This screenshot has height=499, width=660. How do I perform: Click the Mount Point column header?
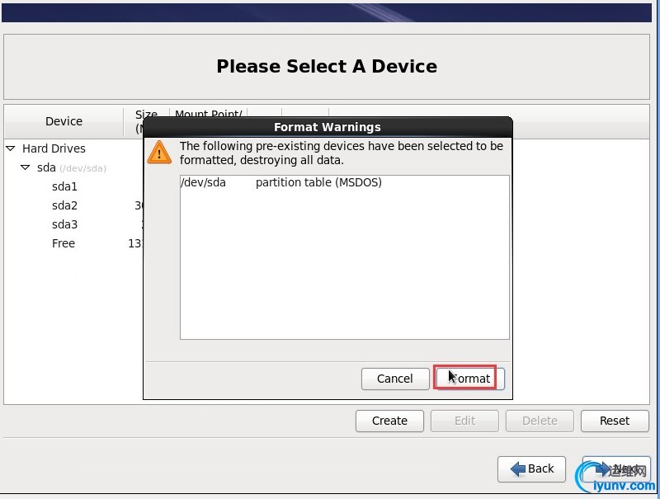(208, 115)
